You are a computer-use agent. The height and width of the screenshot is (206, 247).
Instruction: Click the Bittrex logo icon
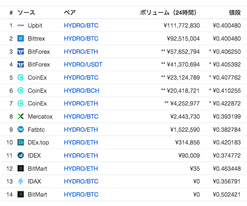(x=20, y=38)
